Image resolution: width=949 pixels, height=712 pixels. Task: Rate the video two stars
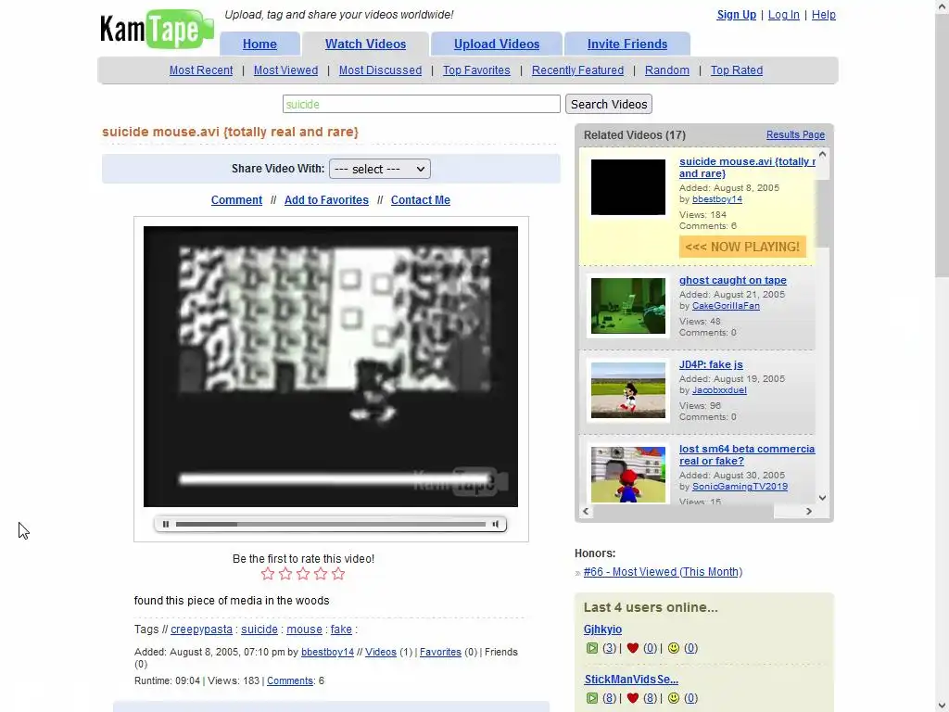pos(285,574)
